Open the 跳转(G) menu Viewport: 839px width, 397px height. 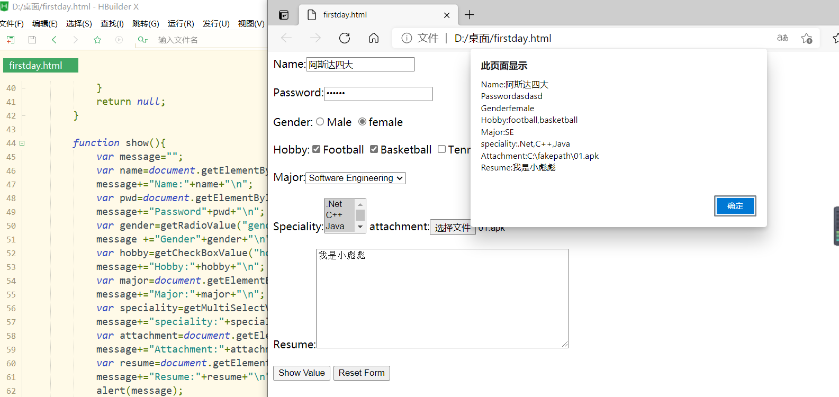pyautogui.click(x=146, y=23)
